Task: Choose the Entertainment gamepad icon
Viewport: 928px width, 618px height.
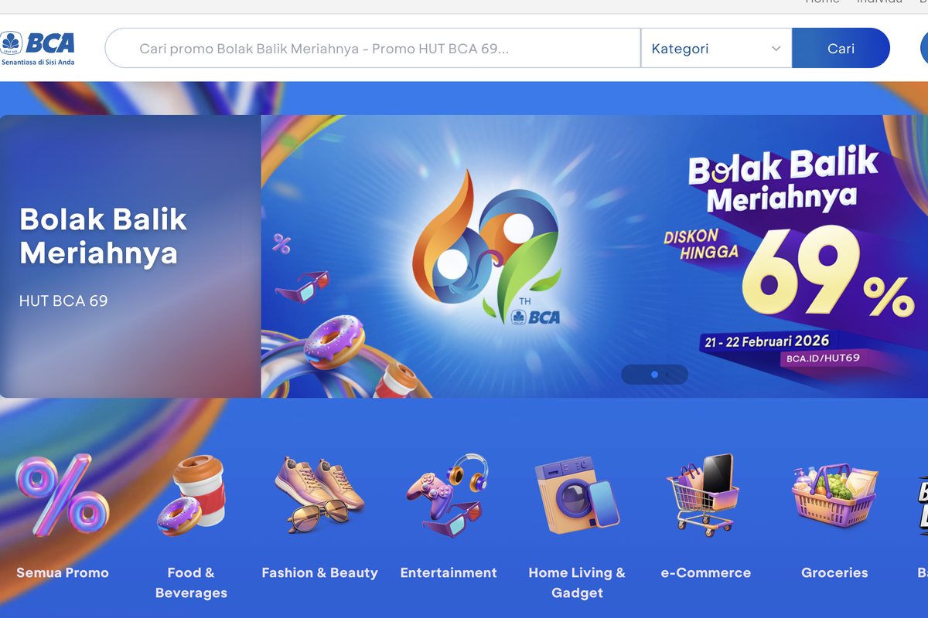Action: point(449,494)
